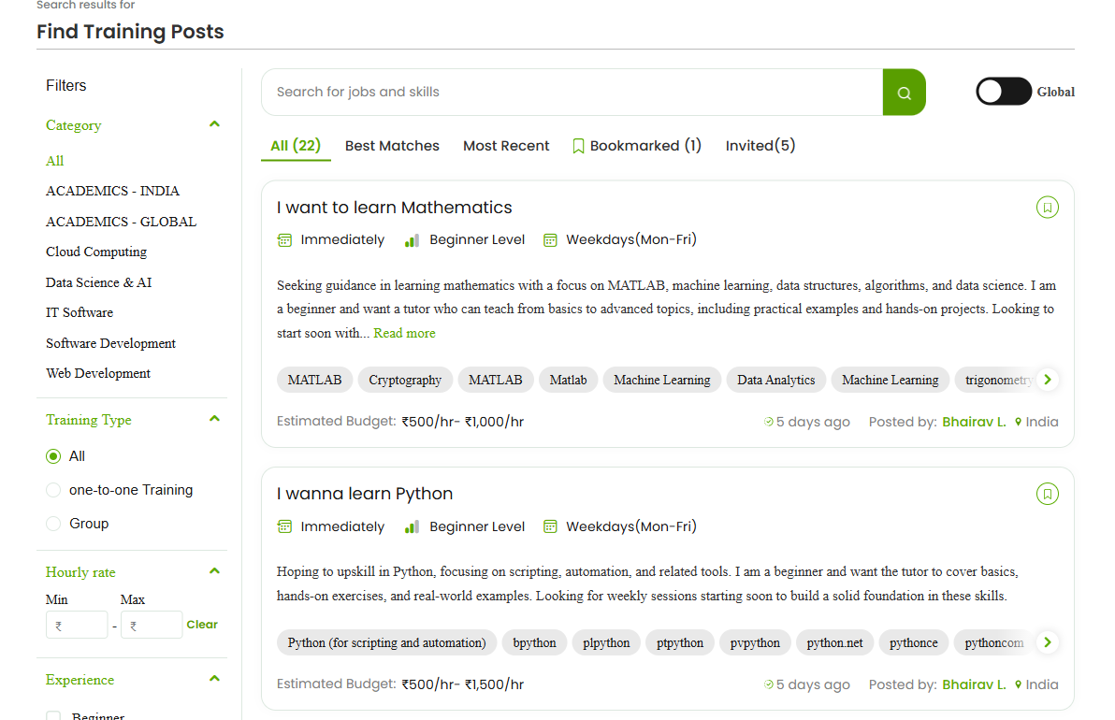1115x720 pixels.
Task: Click the python.net skill tag
Action: [x=834, y=643]
